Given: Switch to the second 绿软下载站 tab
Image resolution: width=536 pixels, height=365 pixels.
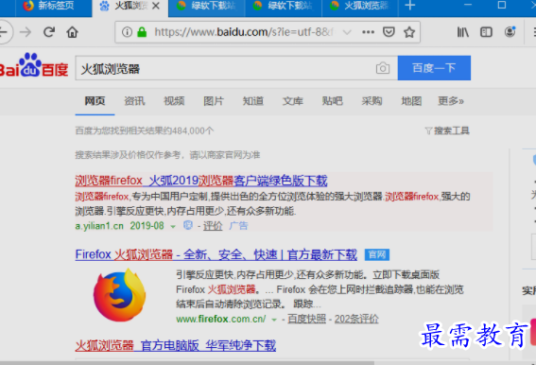Looking at the screenshot, I should click(x=284, y=7).
